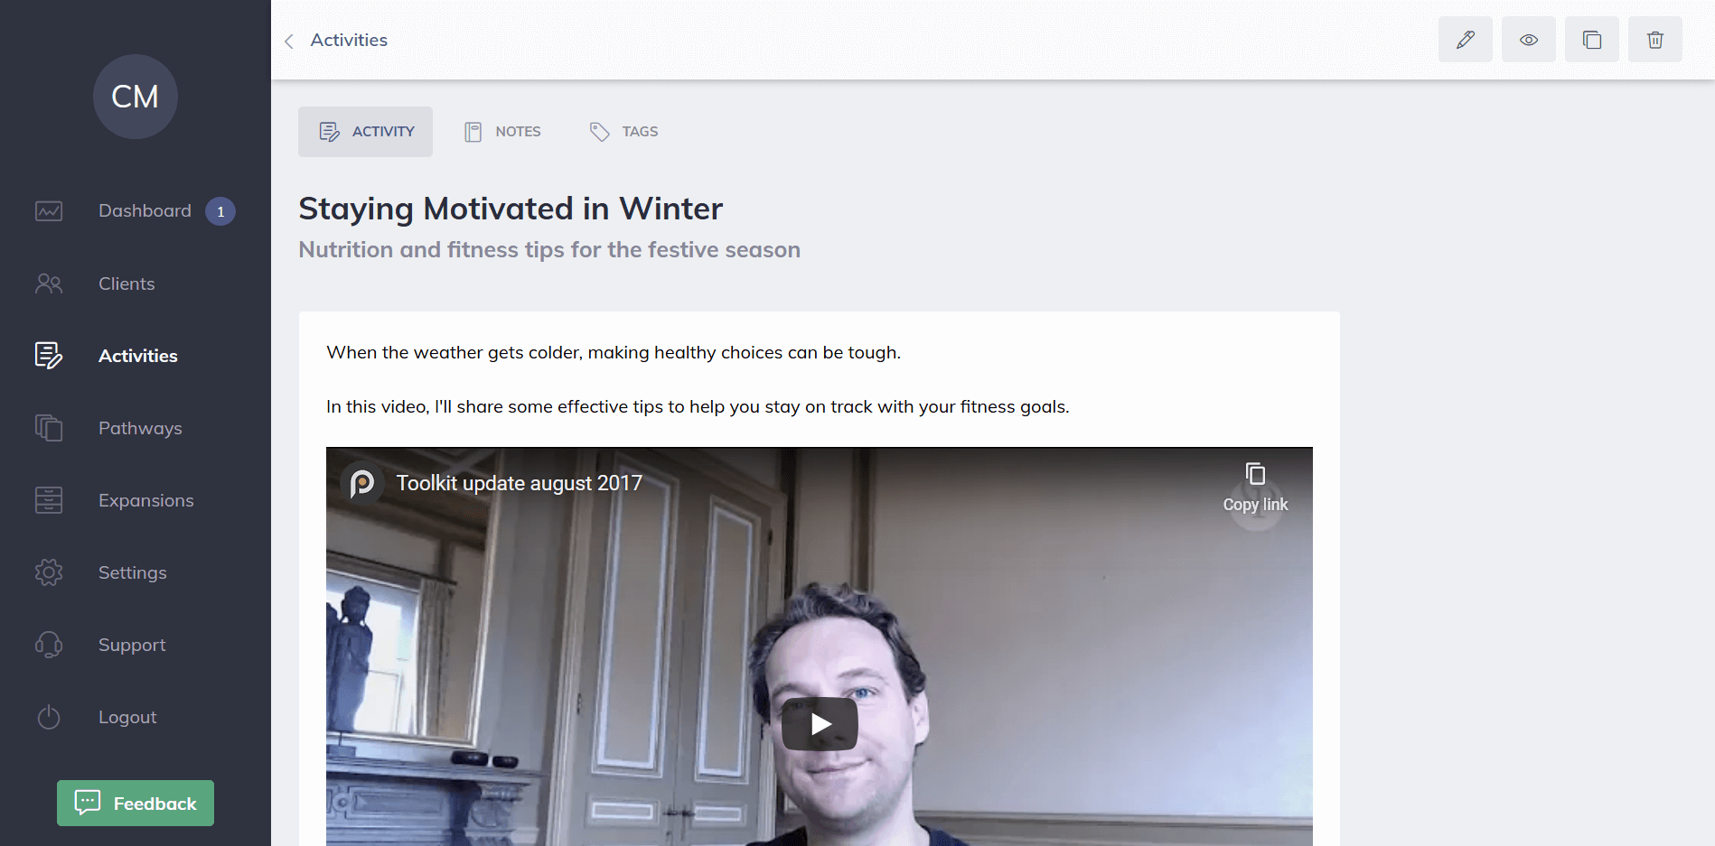Toggle the eye preview icon

pyautogui.click(x=1528, y=40)
